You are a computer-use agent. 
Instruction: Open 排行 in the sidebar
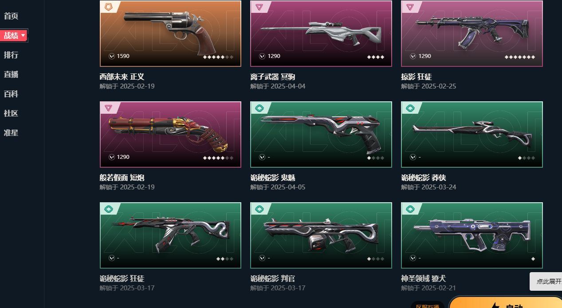11,55
